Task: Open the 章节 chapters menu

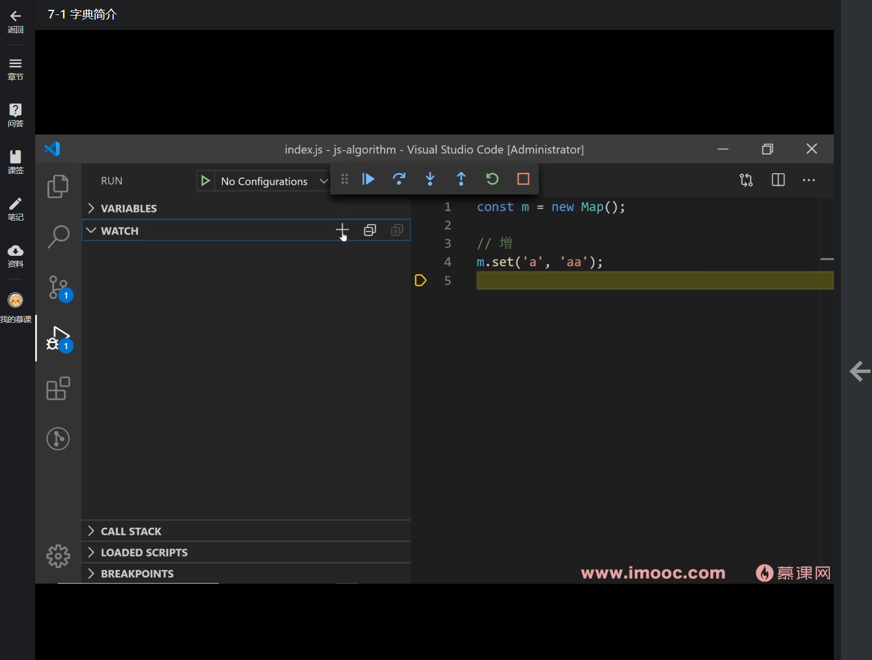Action: 16,69
